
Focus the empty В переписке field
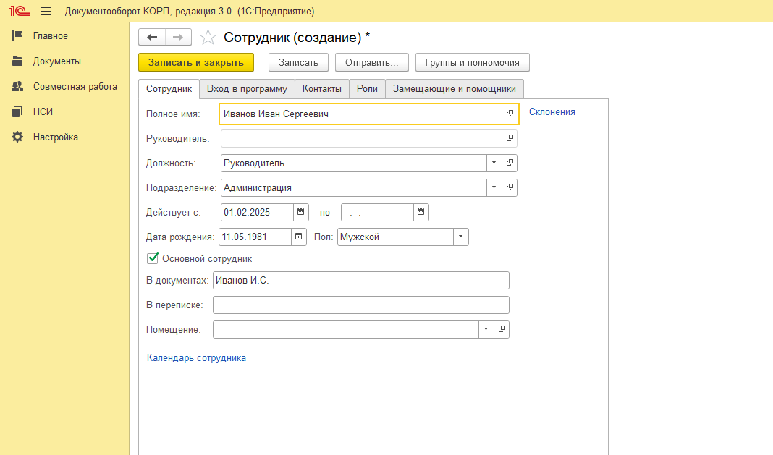[x=361, y=305]
